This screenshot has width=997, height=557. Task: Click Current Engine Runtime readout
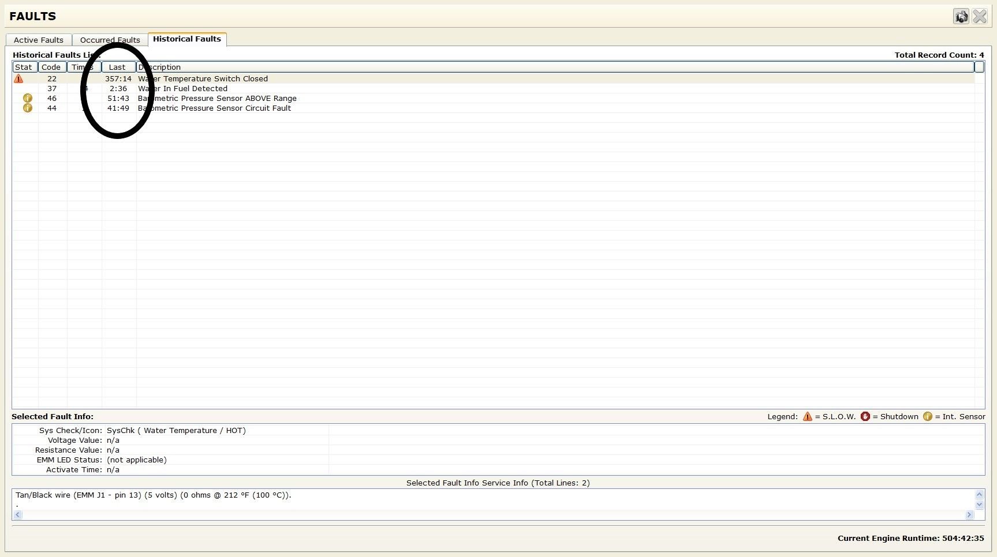910,538
